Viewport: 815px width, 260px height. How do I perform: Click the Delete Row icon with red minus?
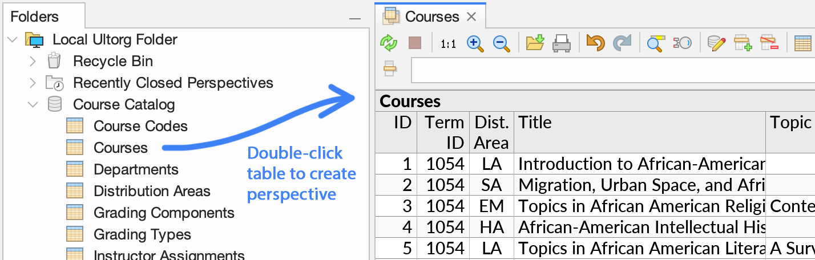click(x=769, y=43)
